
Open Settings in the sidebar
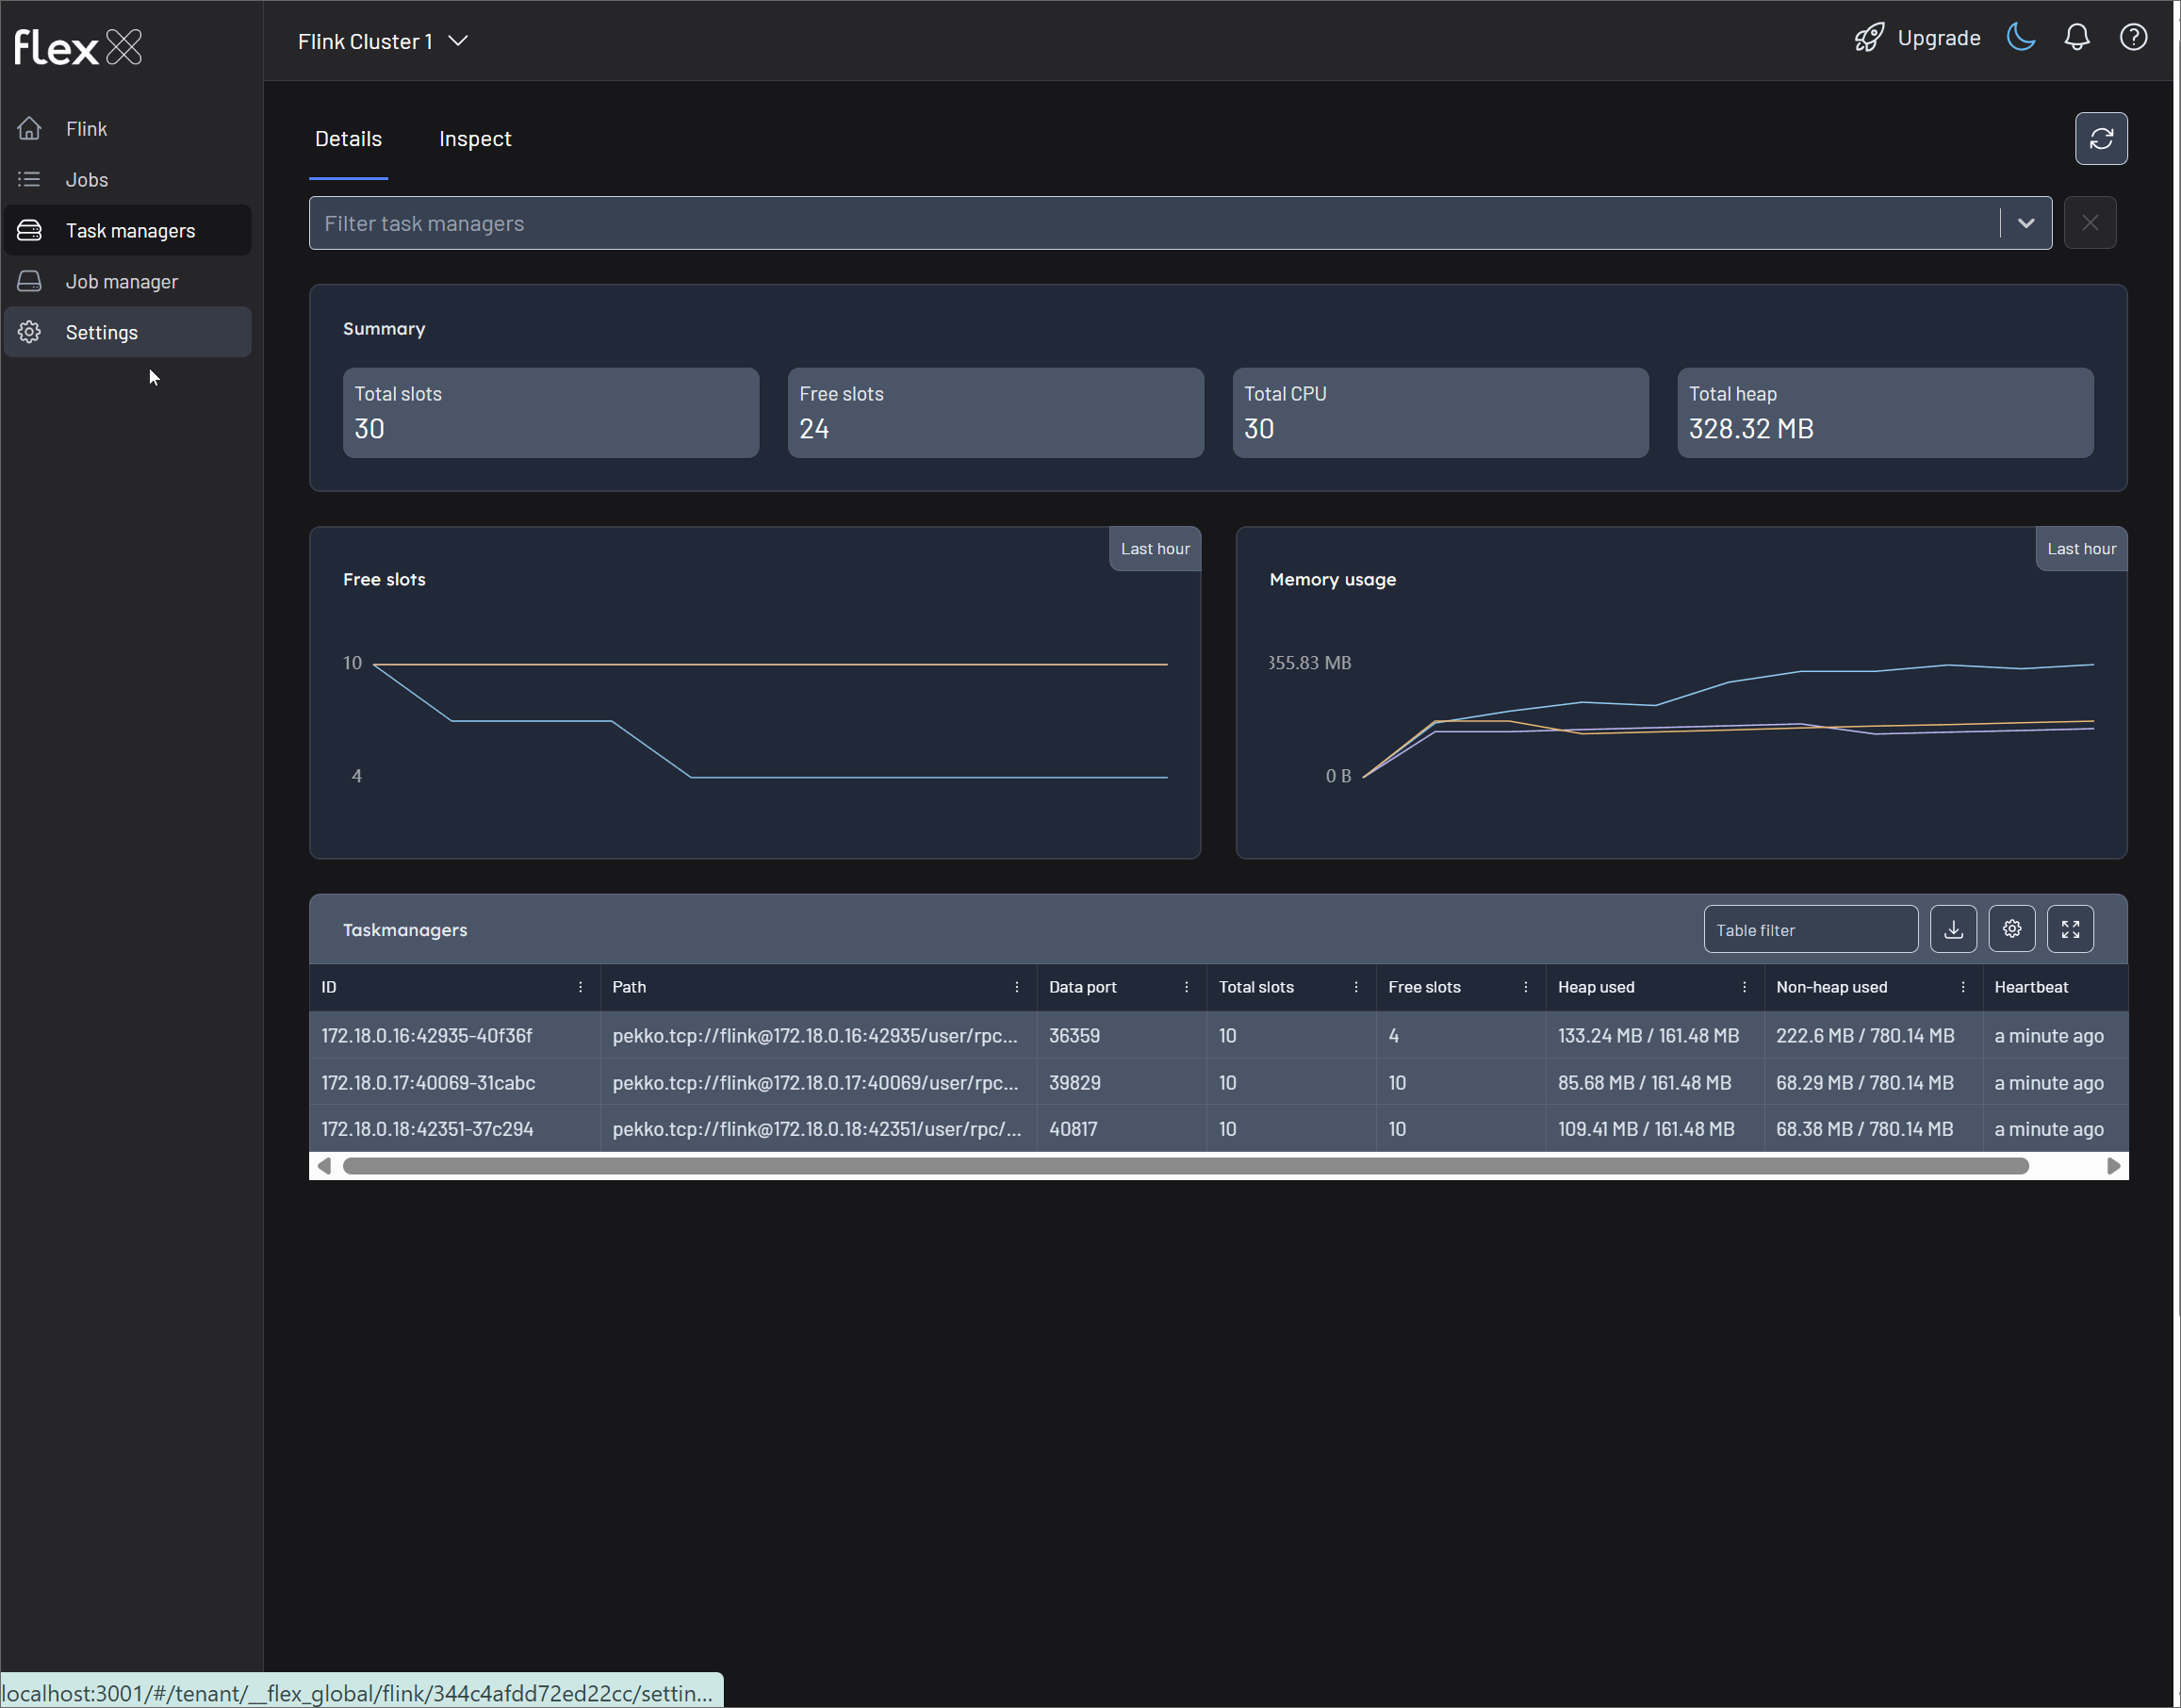click(x=128, y=333)
